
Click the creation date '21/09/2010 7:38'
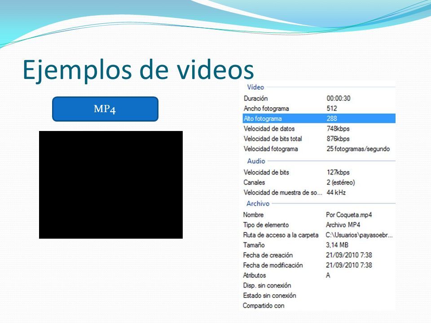point(349,255)
